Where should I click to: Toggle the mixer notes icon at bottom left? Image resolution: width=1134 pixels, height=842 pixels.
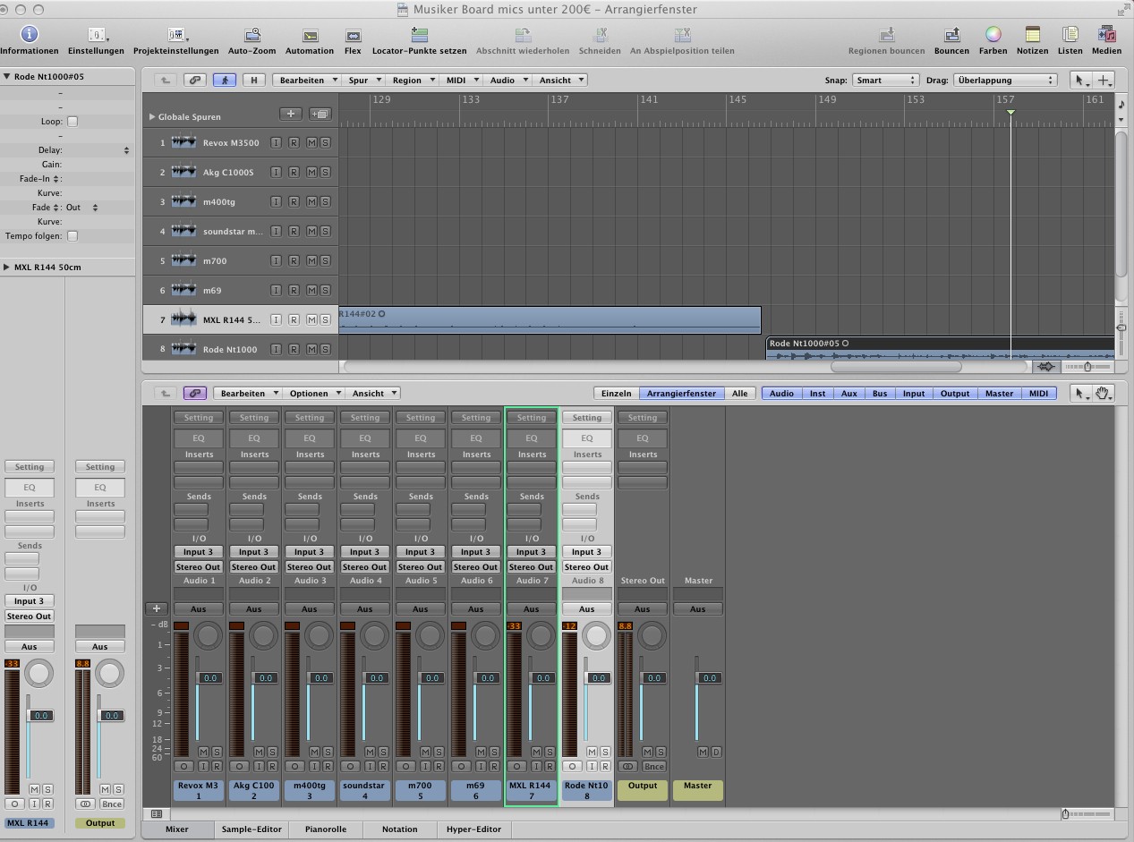tap(157, 814)
